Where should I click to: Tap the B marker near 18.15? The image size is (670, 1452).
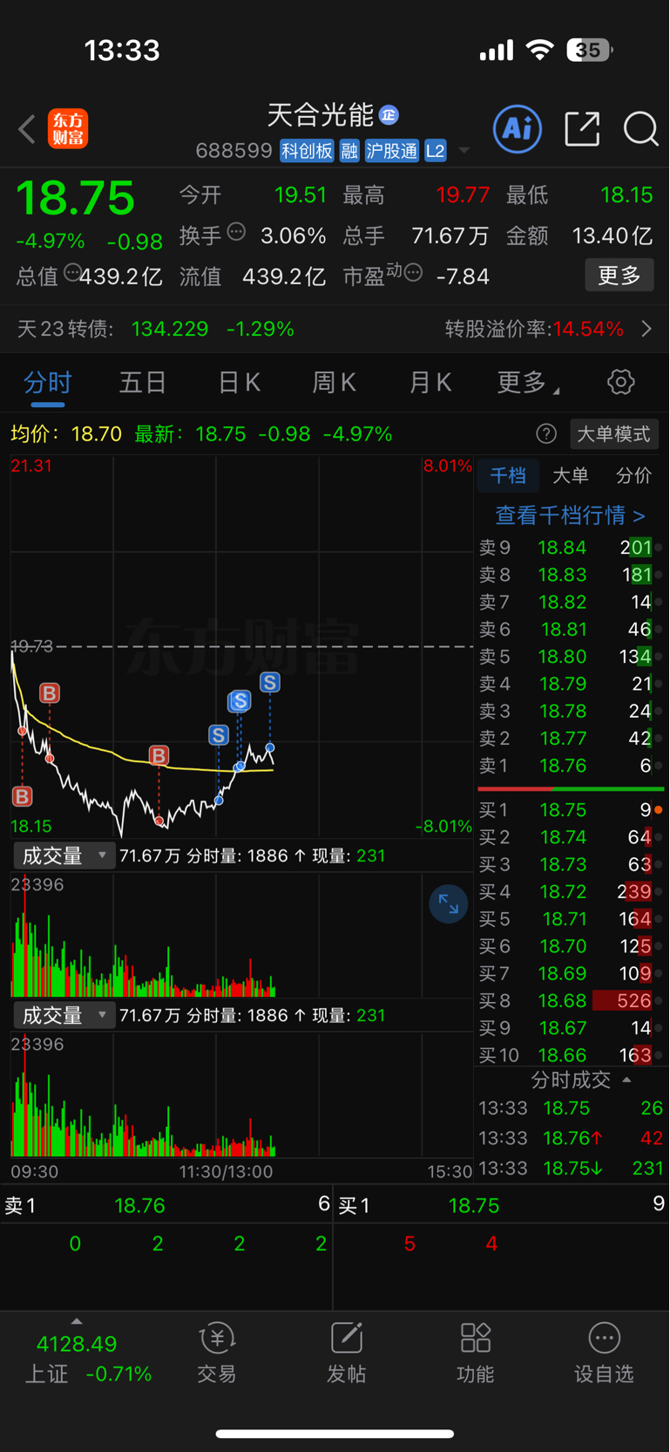coord(23,796)
